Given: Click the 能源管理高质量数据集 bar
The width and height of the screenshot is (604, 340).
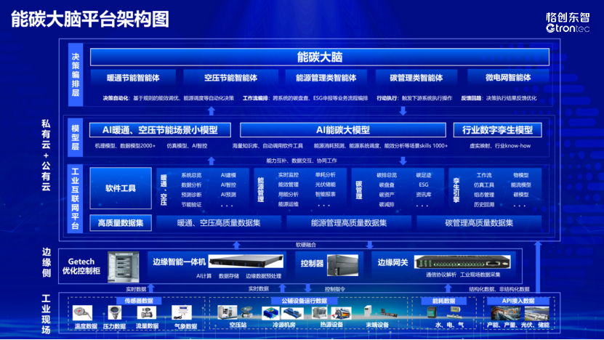Looking at the screenshot, I should [x=349, y=223].
